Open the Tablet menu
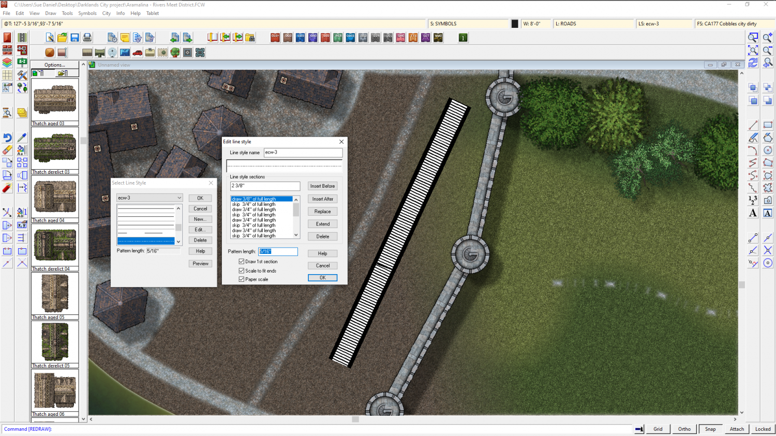Image resolution: width=776 pixels, height=436 pixels. click(153, 13)
